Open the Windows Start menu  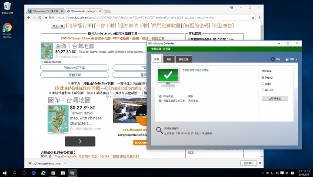click(5, 173)
